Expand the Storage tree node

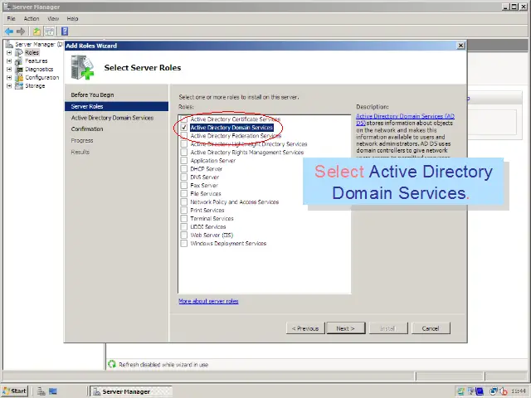pos(9,86)
